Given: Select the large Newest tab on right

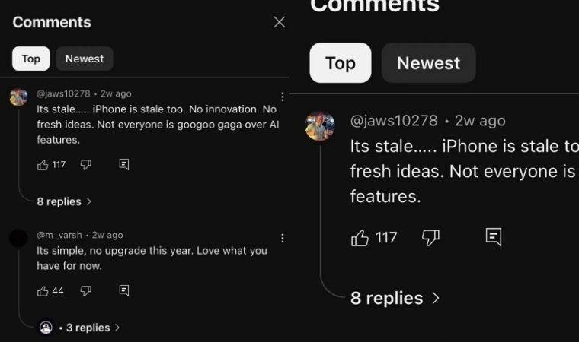Looking at the screenshot, I should coord(428,63).
